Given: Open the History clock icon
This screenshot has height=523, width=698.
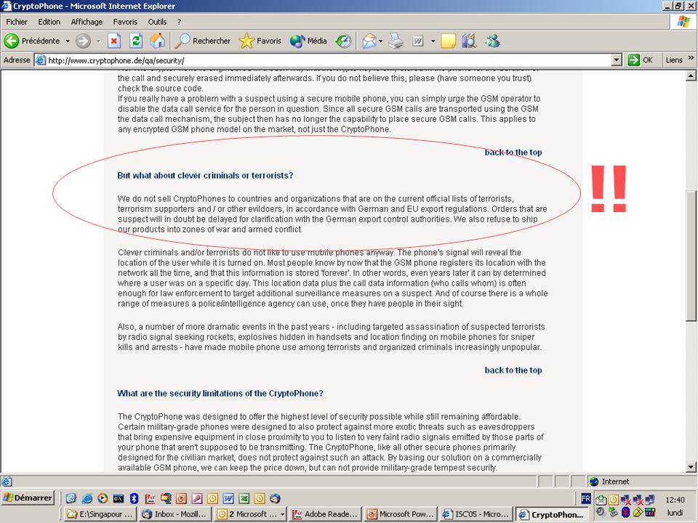Looking at the screenshot, I should (x=343, y=41).
